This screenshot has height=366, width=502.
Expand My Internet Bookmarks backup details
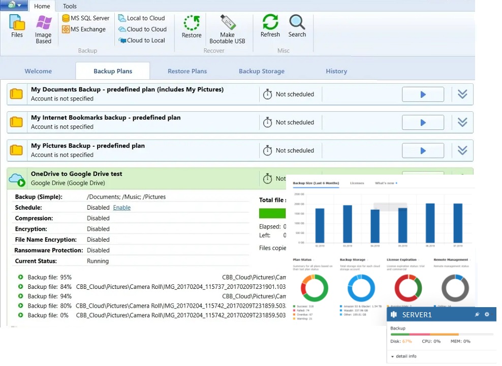462,122
